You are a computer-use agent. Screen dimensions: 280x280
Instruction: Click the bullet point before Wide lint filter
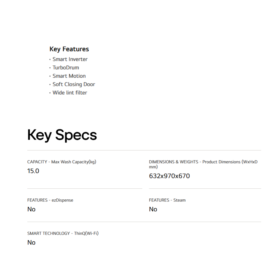click(x=50, y=93)
